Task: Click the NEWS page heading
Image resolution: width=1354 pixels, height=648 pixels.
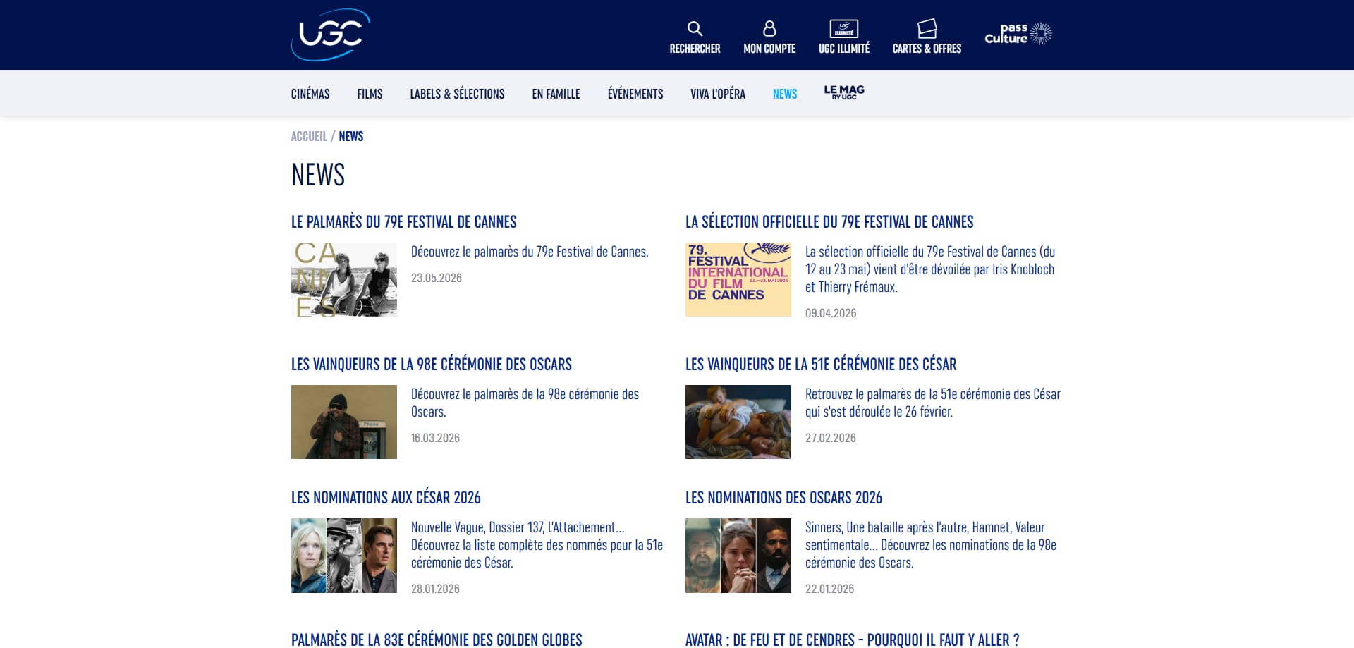Action: pos(318,175)
